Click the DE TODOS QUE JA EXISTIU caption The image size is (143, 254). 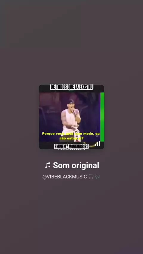coord(71,87)
